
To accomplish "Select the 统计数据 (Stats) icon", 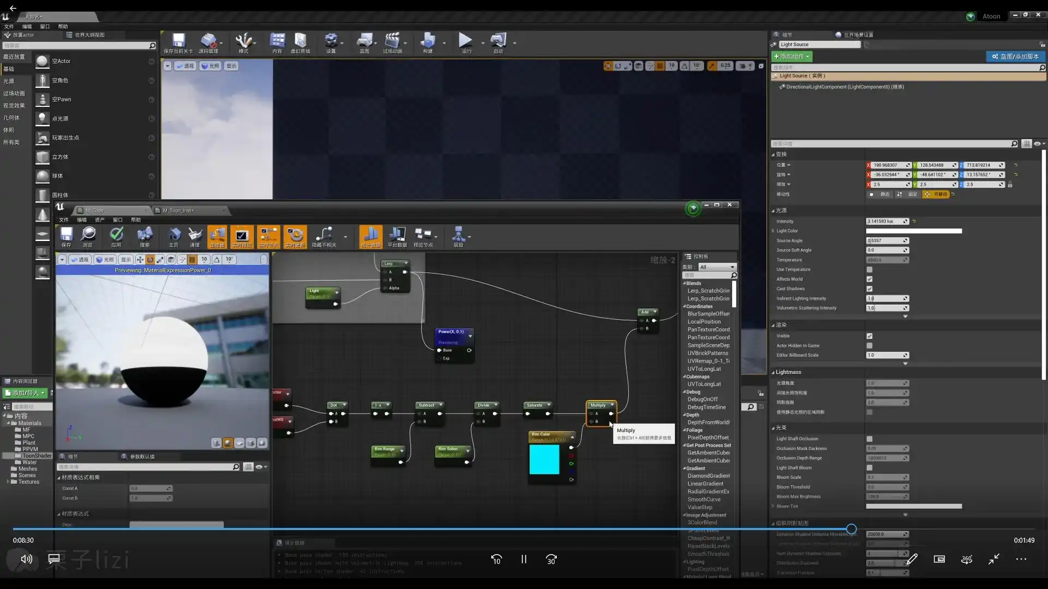I will click(371, 236).
